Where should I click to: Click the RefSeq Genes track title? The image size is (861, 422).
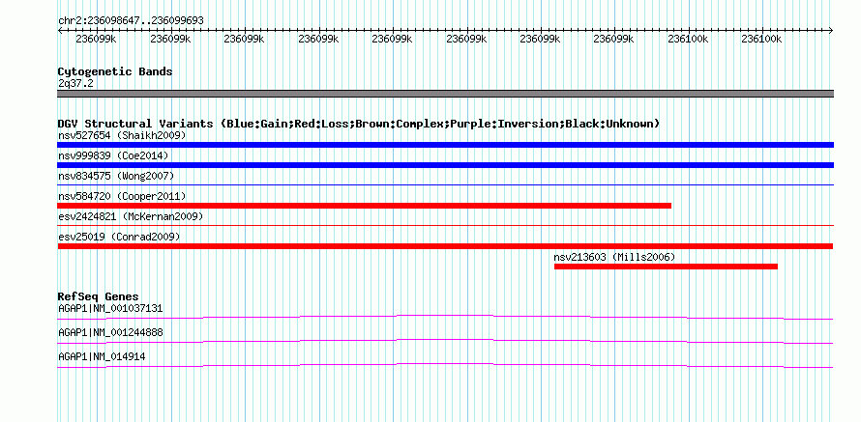[99, 297]
